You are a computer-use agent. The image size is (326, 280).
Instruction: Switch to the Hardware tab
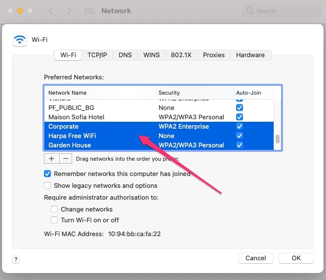click(x=250, y=55)
